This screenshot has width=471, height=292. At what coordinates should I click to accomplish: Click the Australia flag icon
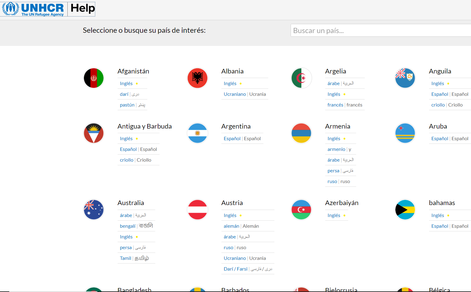pyautogui.click(x=94, y=210)
